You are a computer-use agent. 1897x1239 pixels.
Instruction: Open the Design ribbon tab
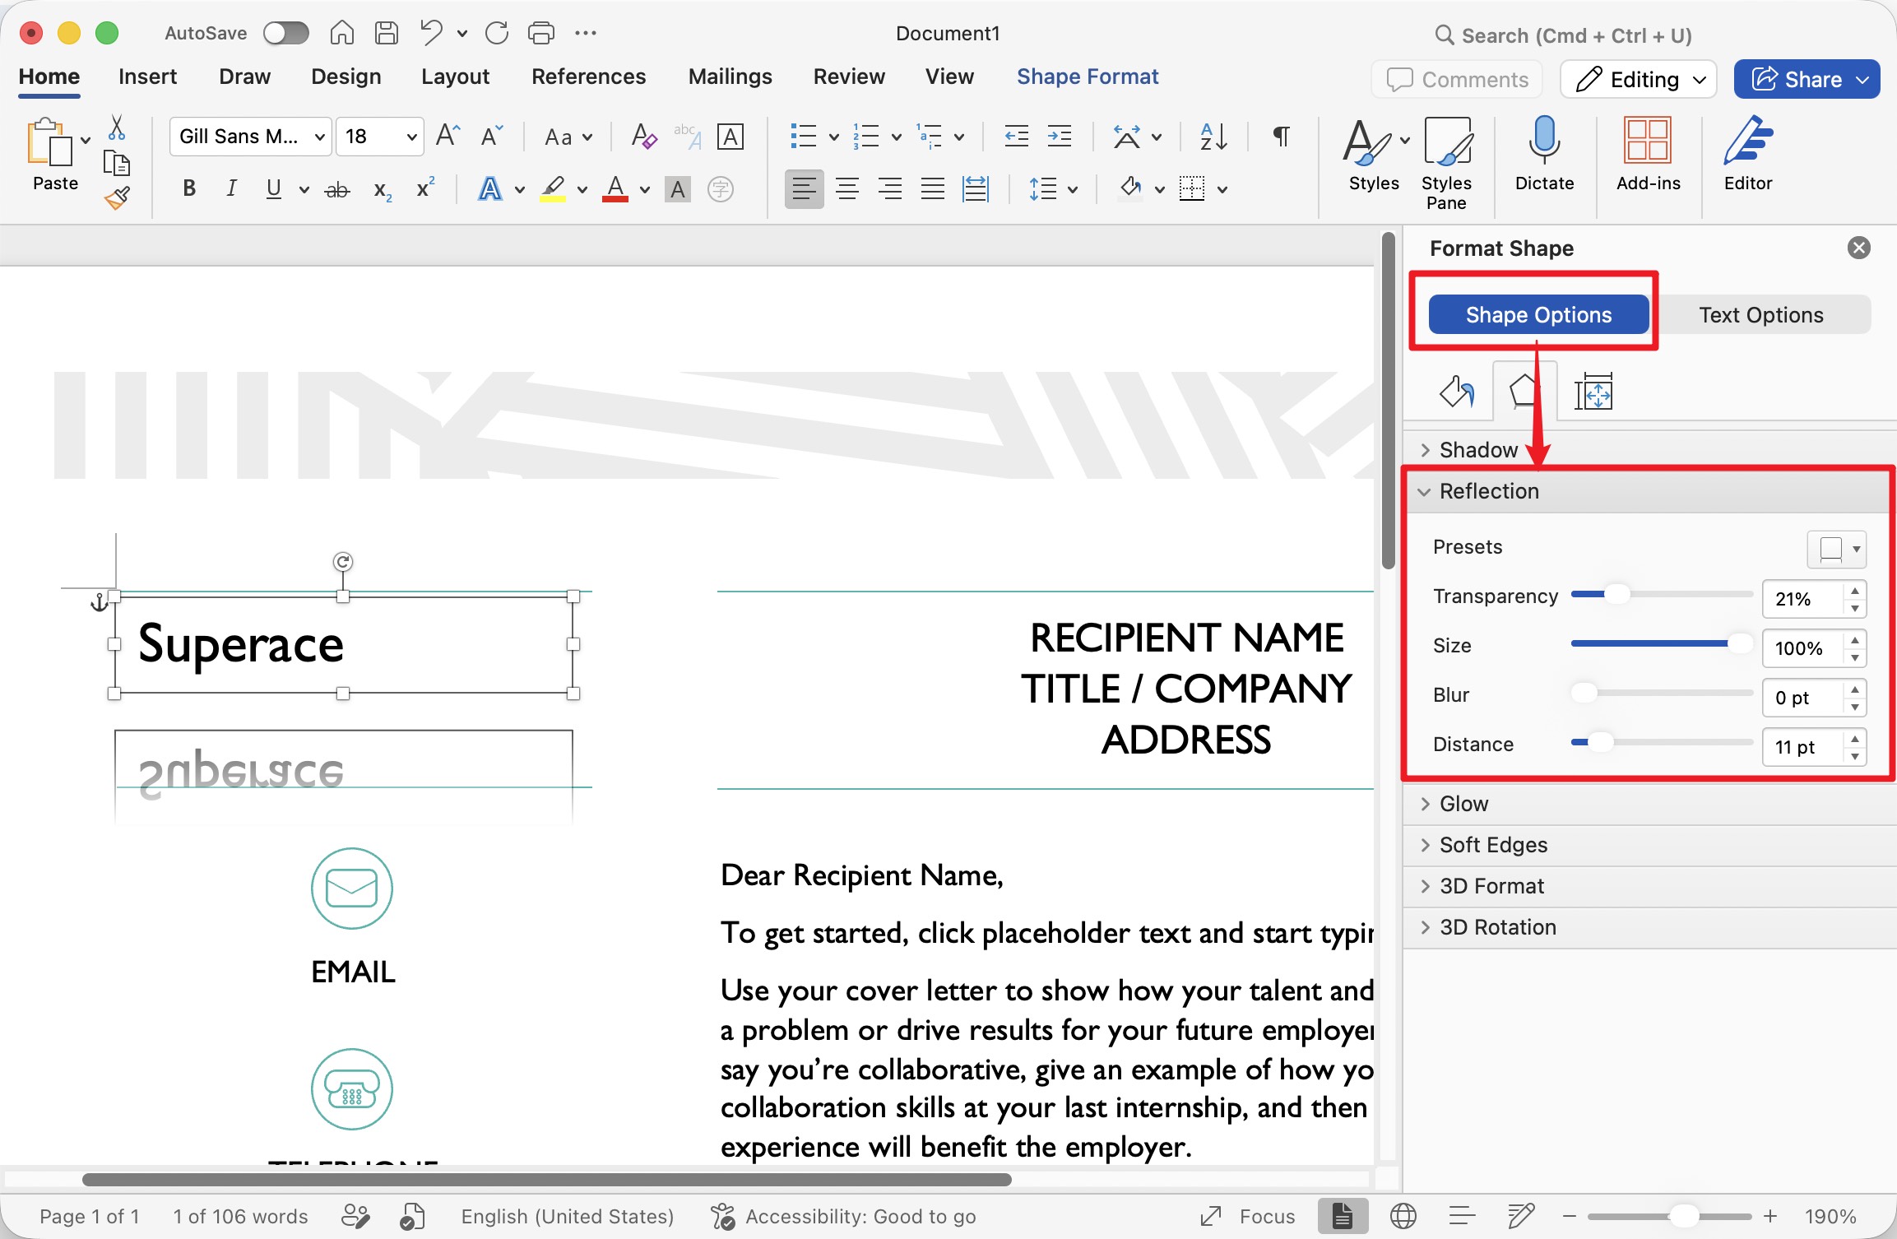point(346,77)
